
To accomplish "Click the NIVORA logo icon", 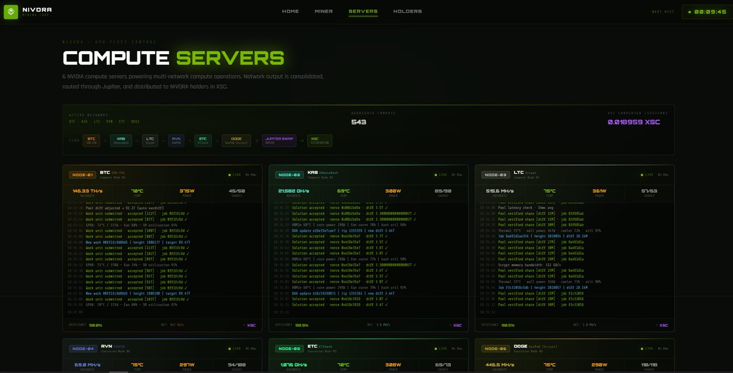I will [x=11, y=12].
